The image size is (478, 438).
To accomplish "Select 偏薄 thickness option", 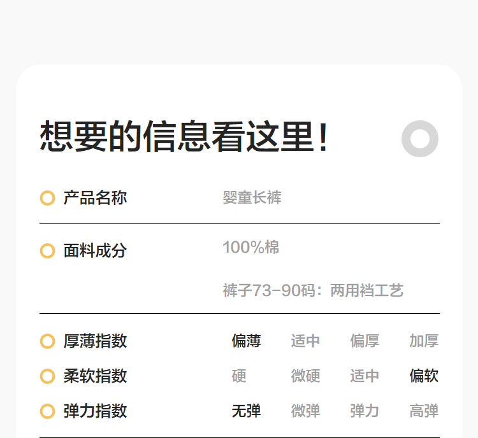I will pyautogui.click(x=246, y=341).
